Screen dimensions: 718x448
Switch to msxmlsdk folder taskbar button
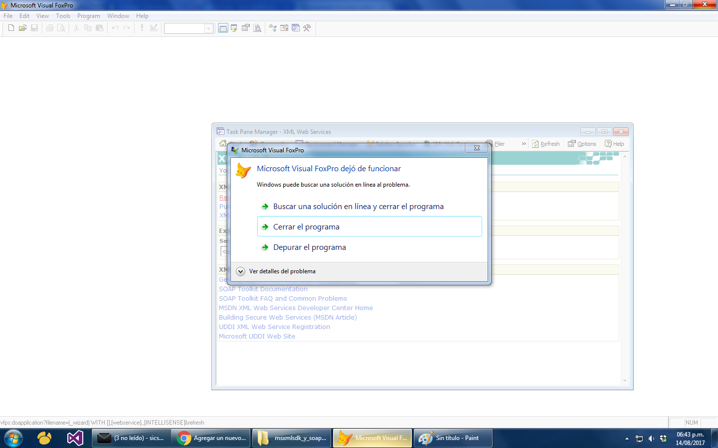click(292, 438)
